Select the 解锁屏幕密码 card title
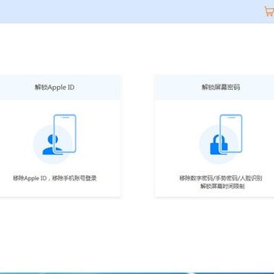Viewport: 274px width, 274px height. click(221, 88)
